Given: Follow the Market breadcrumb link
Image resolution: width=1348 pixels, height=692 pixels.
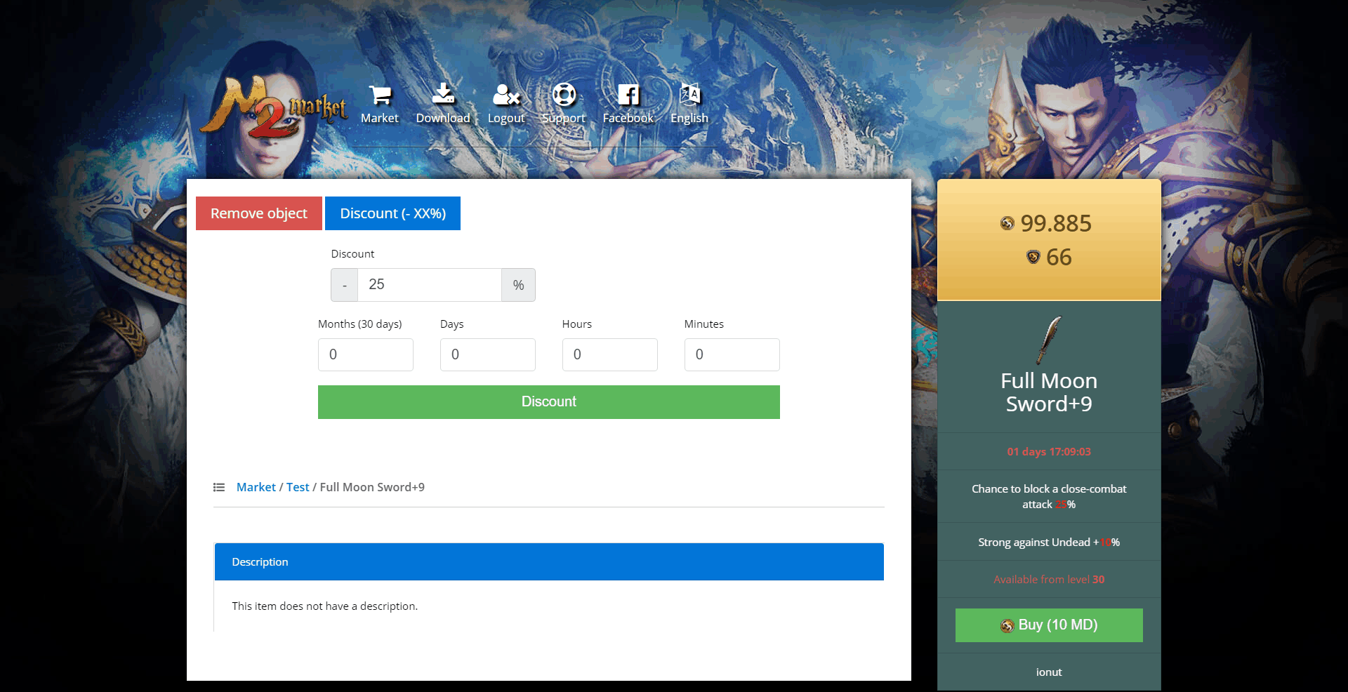Looking at the screenshot, I should pos(256,487).
